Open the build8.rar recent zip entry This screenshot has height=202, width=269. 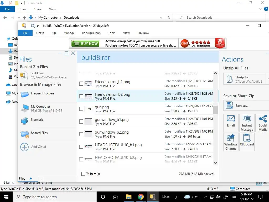(x=43, y=75)
